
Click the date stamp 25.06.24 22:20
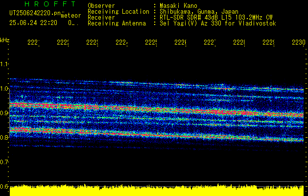[x=33, y=23]
